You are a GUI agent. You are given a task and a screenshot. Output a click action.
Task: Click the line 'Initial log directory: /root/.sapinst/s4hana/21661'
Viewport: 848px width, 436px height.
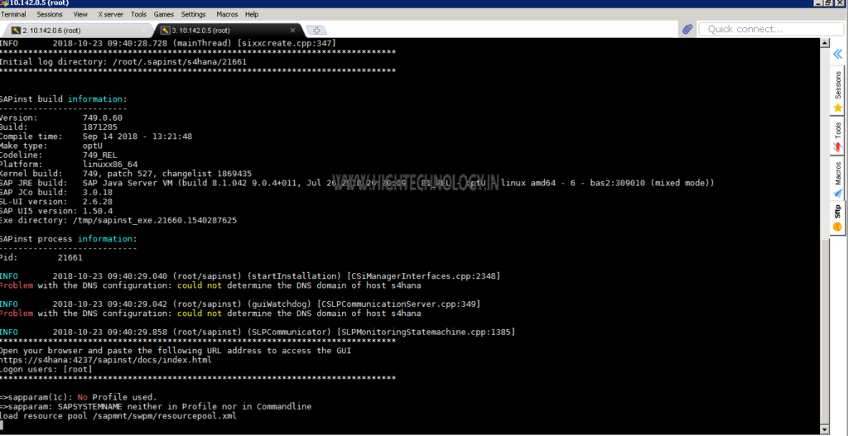coord(123,62)
